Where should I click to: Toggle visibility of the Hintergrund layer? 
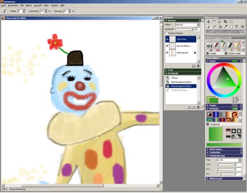click(x=167, y=53)
